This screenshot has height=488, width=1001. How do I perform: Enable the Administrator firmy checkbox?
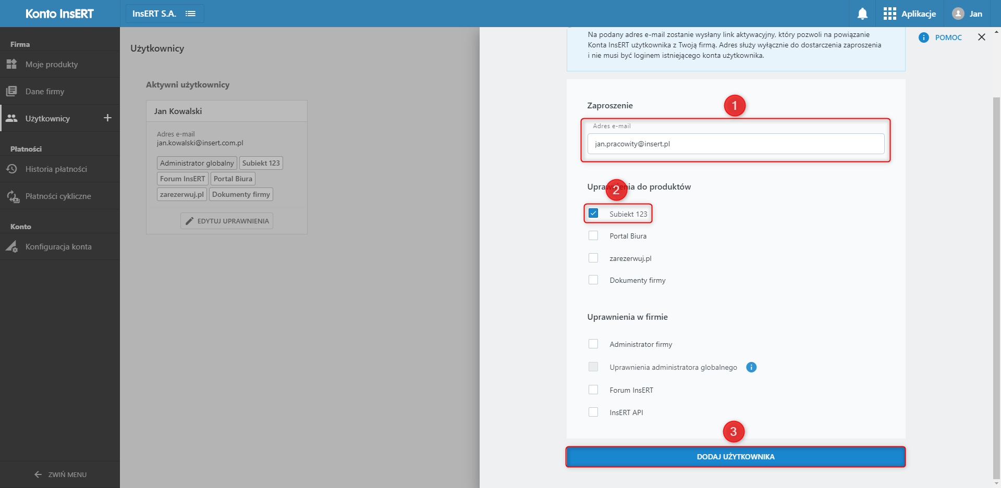point(593,344)
